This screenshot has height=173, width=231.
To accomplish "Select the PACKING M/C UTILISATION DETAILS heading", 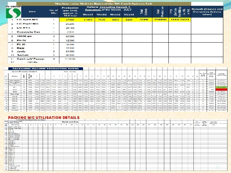I will point(44,118).
